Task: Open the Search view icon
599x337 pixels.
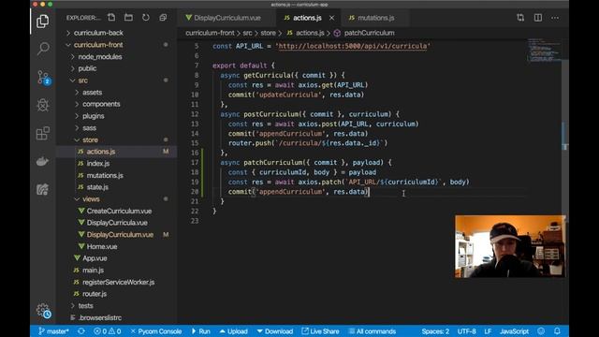Action: tap(43, 48)
